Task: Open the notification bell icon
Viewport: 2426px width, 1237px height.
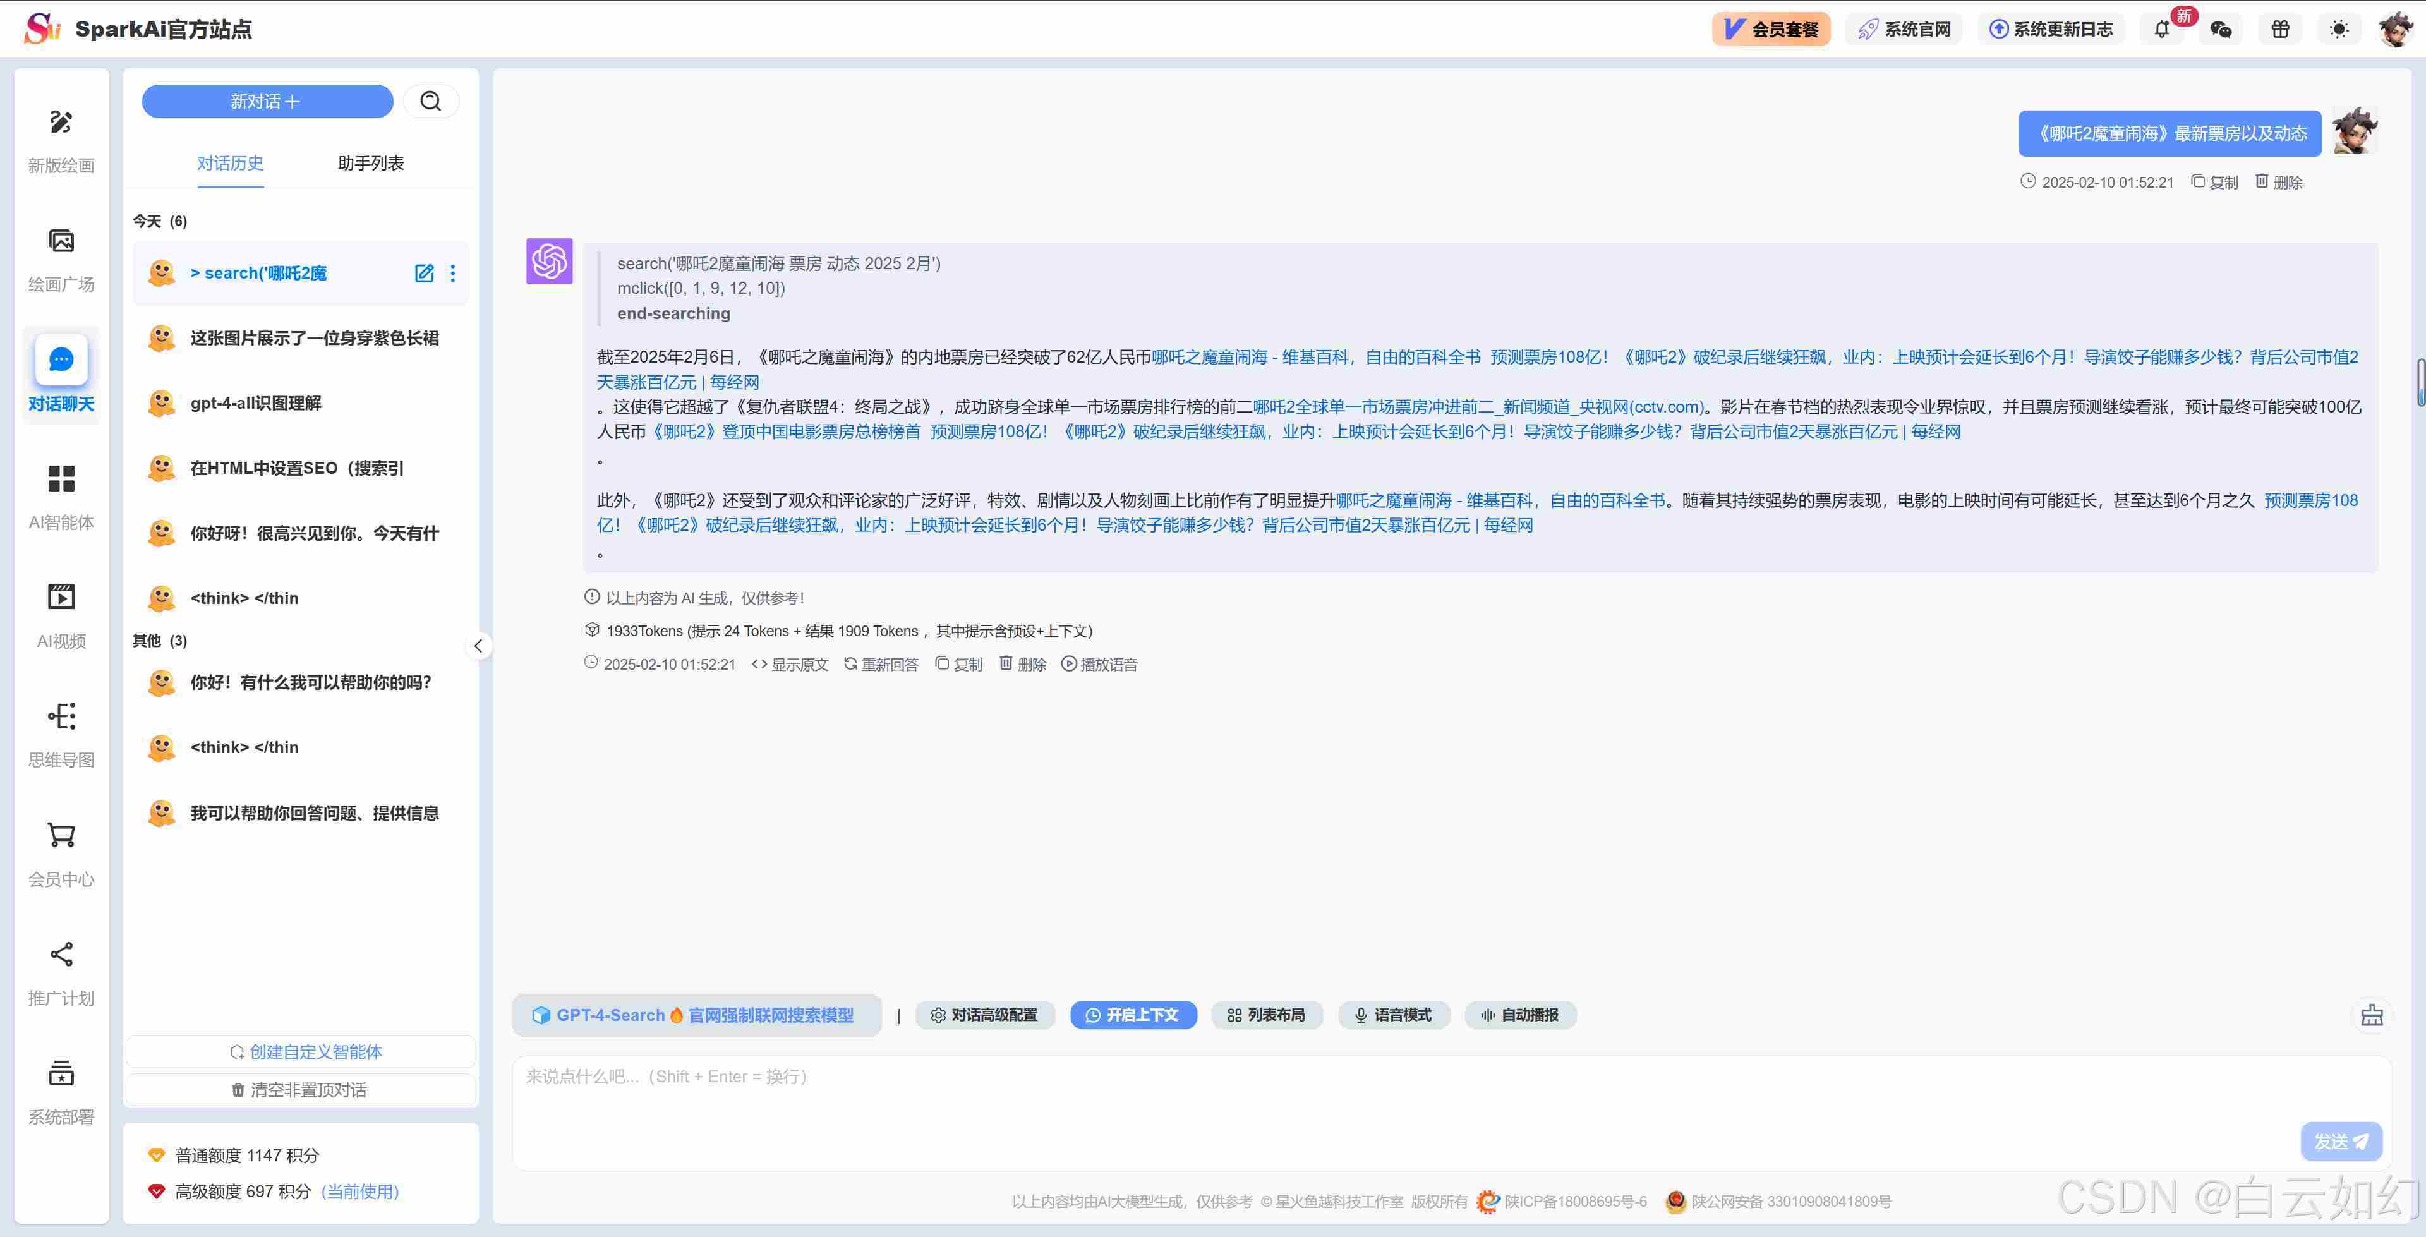Action: point(2161,29)
